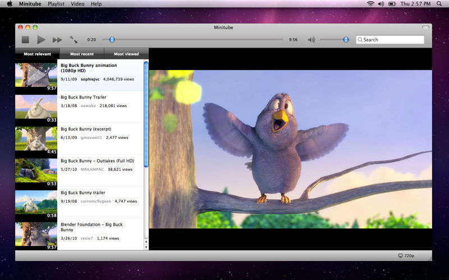Stop playback with the stop button
The height and width of the screenshot is (280, 449).
(x=25, y=40)
